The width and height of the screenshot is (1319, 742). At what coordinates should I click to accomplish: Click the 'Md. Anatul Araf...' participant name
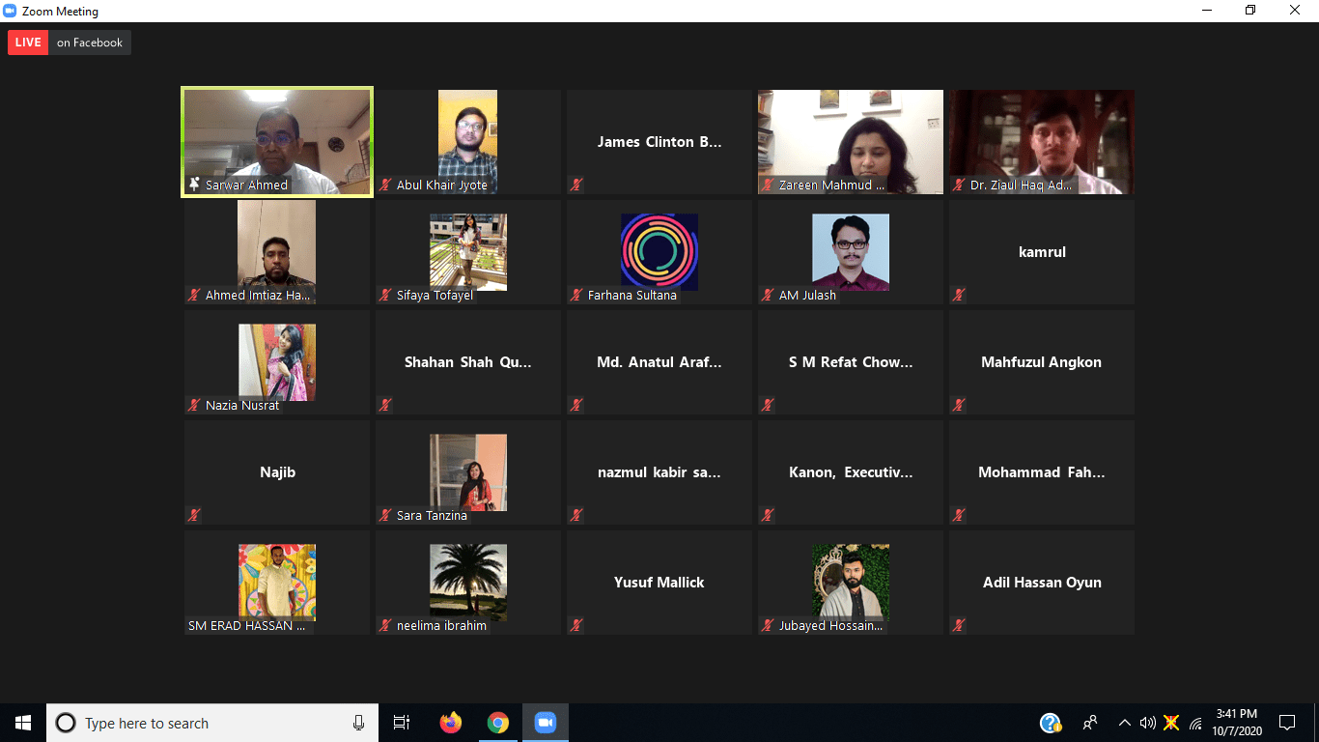(659, 362)
